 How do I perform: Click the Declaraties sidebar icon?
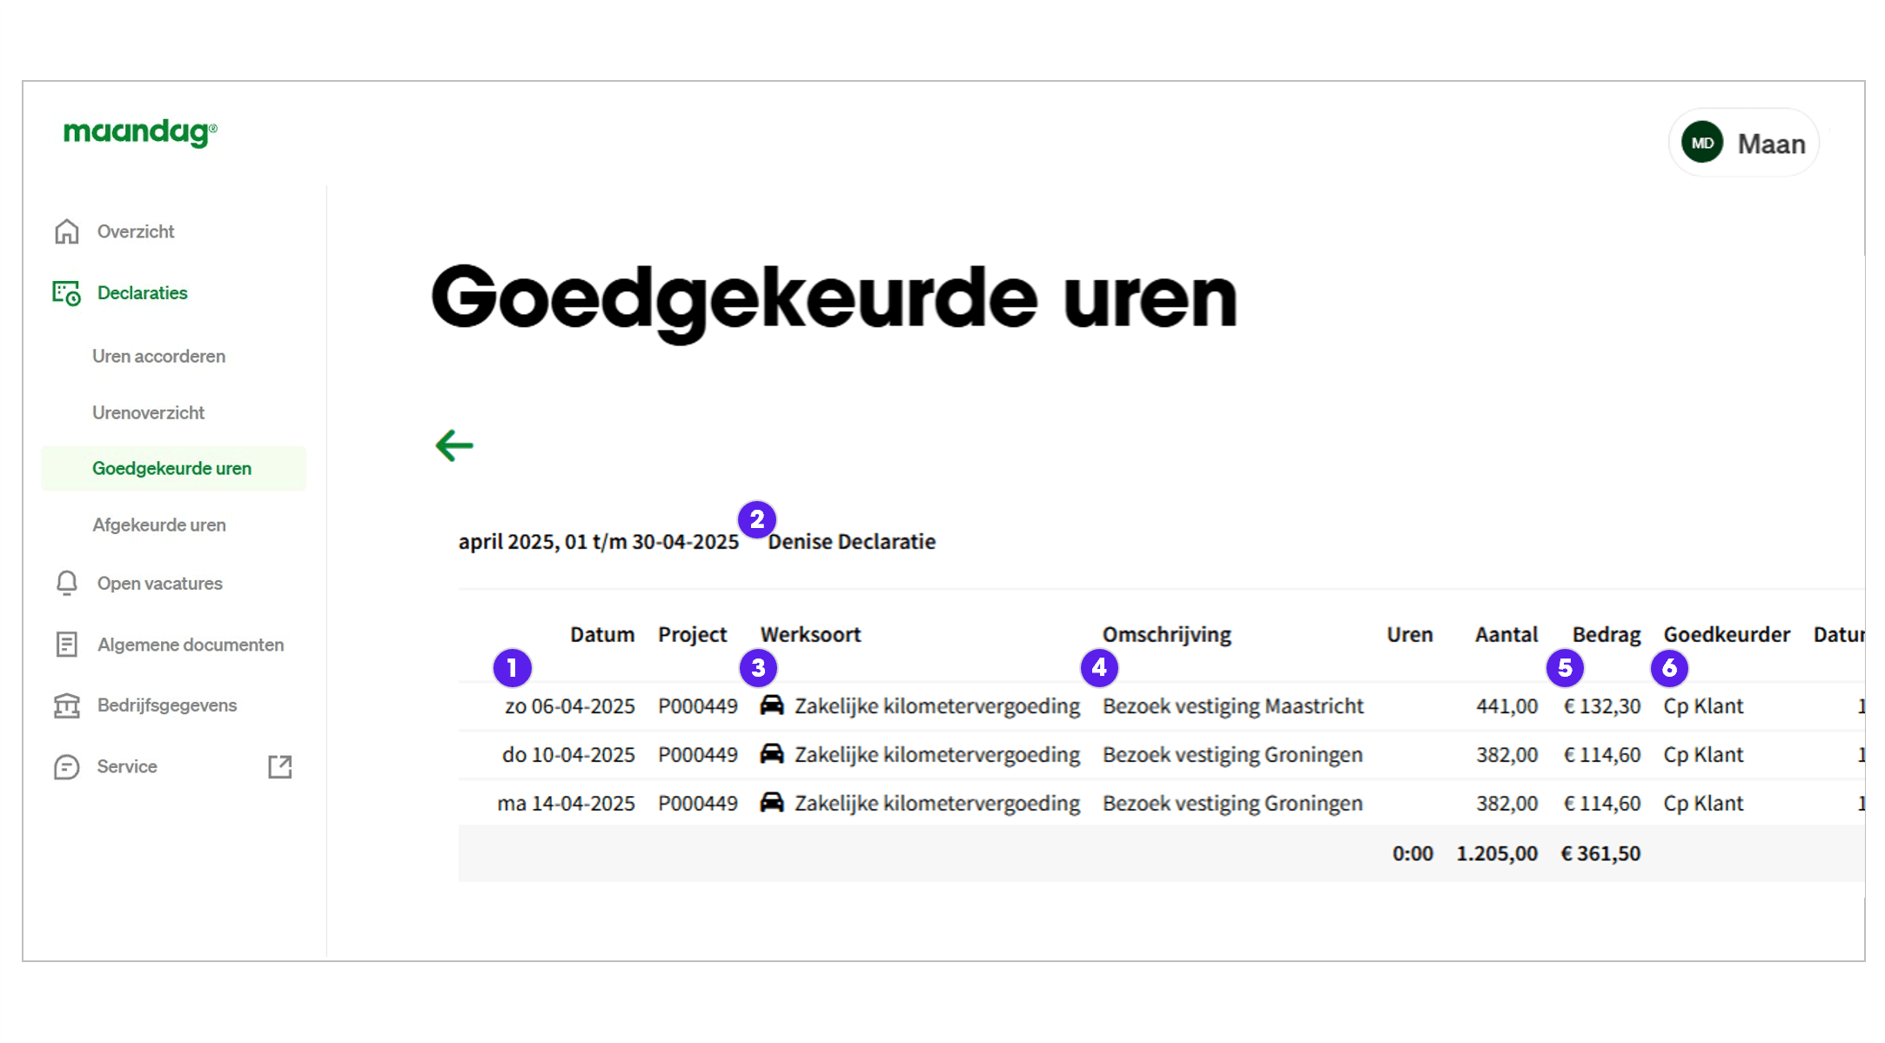(66, 293)
